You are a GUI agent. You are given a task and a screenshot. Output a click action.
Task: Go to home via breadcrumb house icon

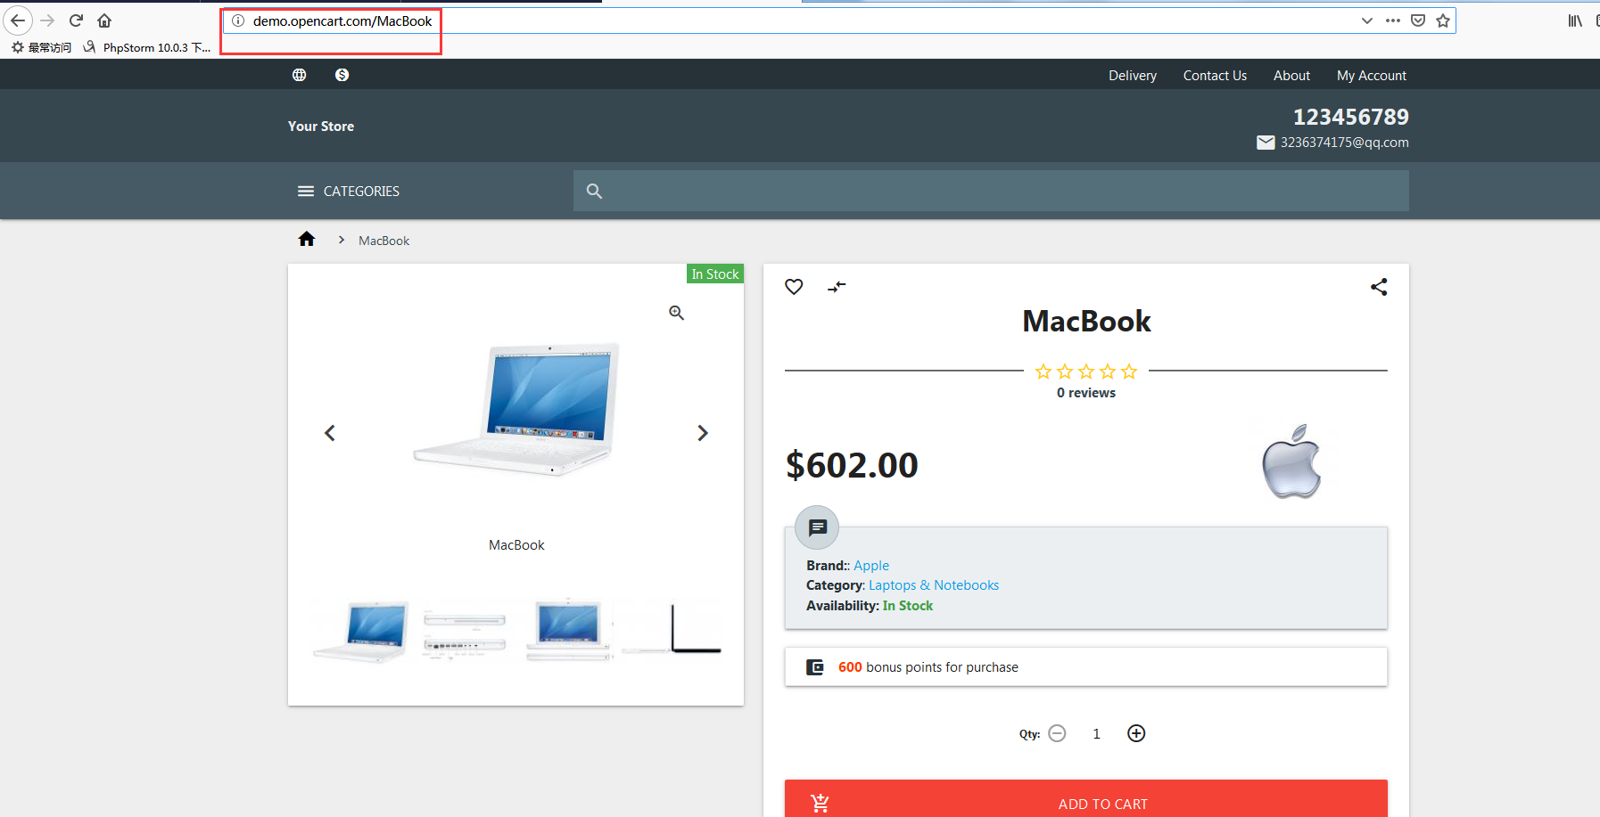click(x=307, y=239)
